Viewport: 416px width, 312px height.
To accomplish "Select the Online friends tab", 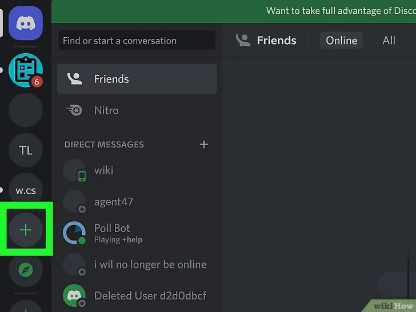I will point(341,41).
